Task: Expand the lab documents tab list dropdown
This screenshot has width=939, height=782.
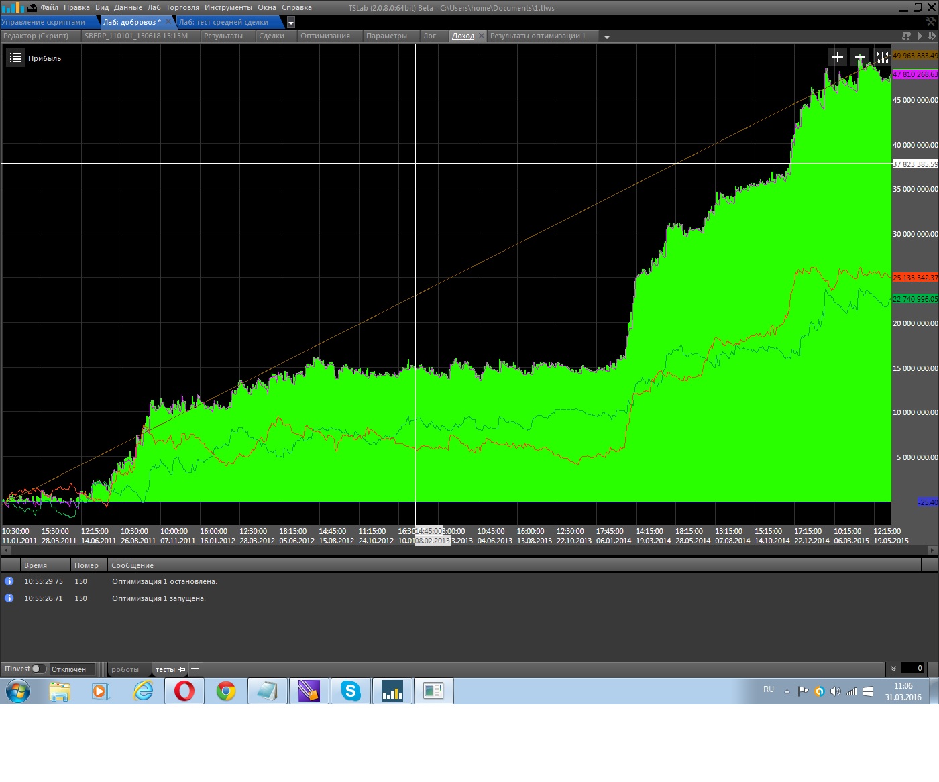Action: click(291, 23)
